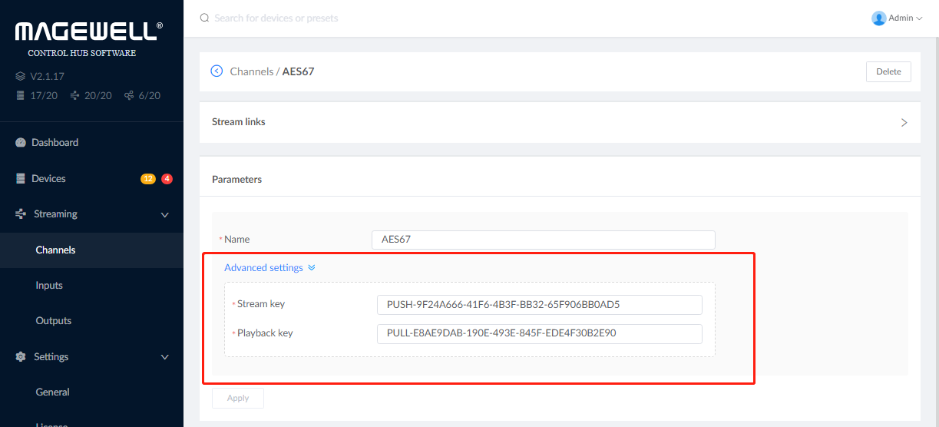This screenshot has height=427, width=939.
Task: Click the Stream key input field
Action: pyautogui.click(x=539, y=305)
